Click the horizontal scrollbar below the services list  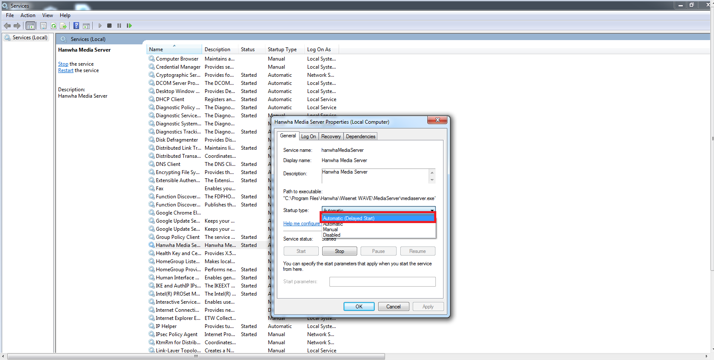196,356
